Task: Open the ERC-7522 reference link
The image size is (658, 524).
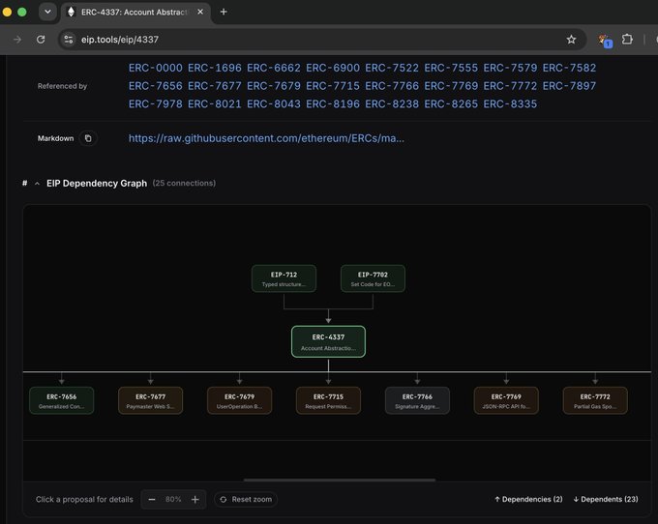Action: [x=392, y=68]
